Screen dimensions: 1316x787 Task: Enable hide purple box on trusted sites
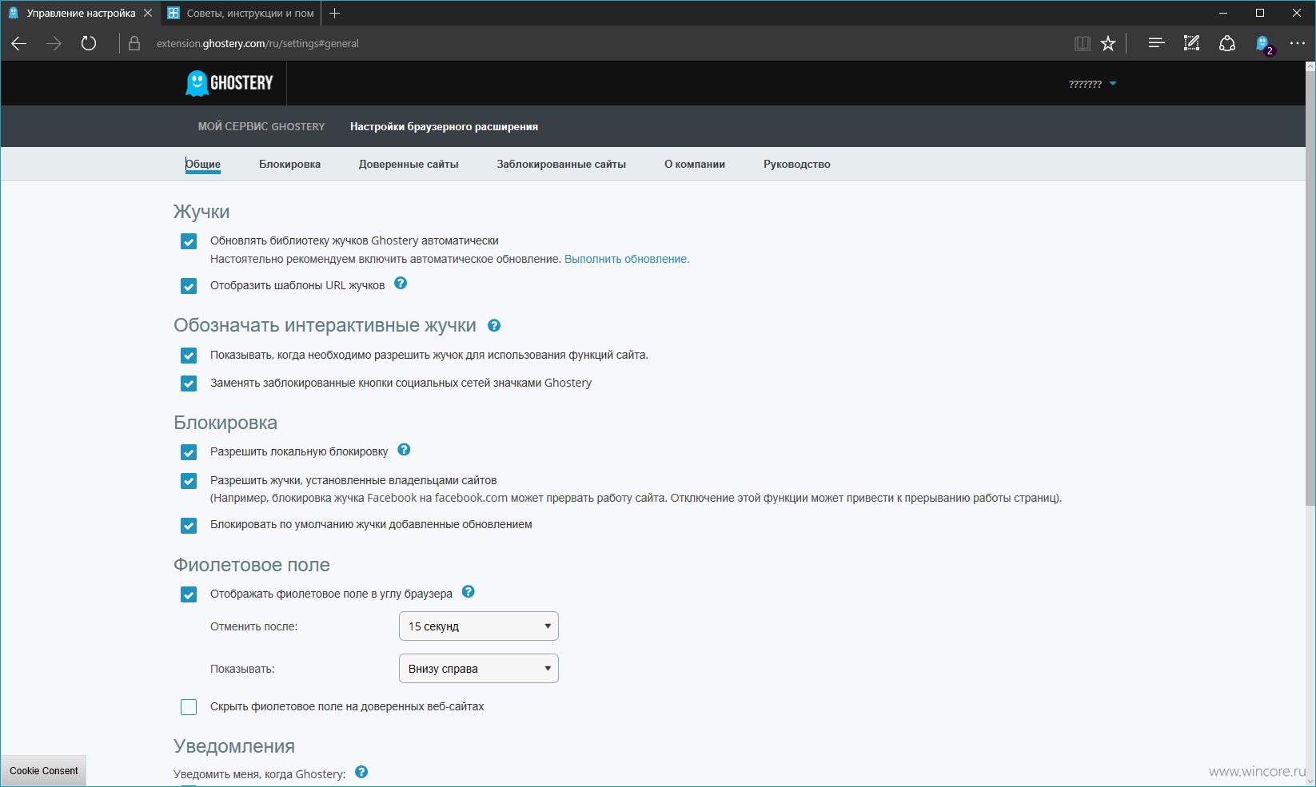[189, 707]
